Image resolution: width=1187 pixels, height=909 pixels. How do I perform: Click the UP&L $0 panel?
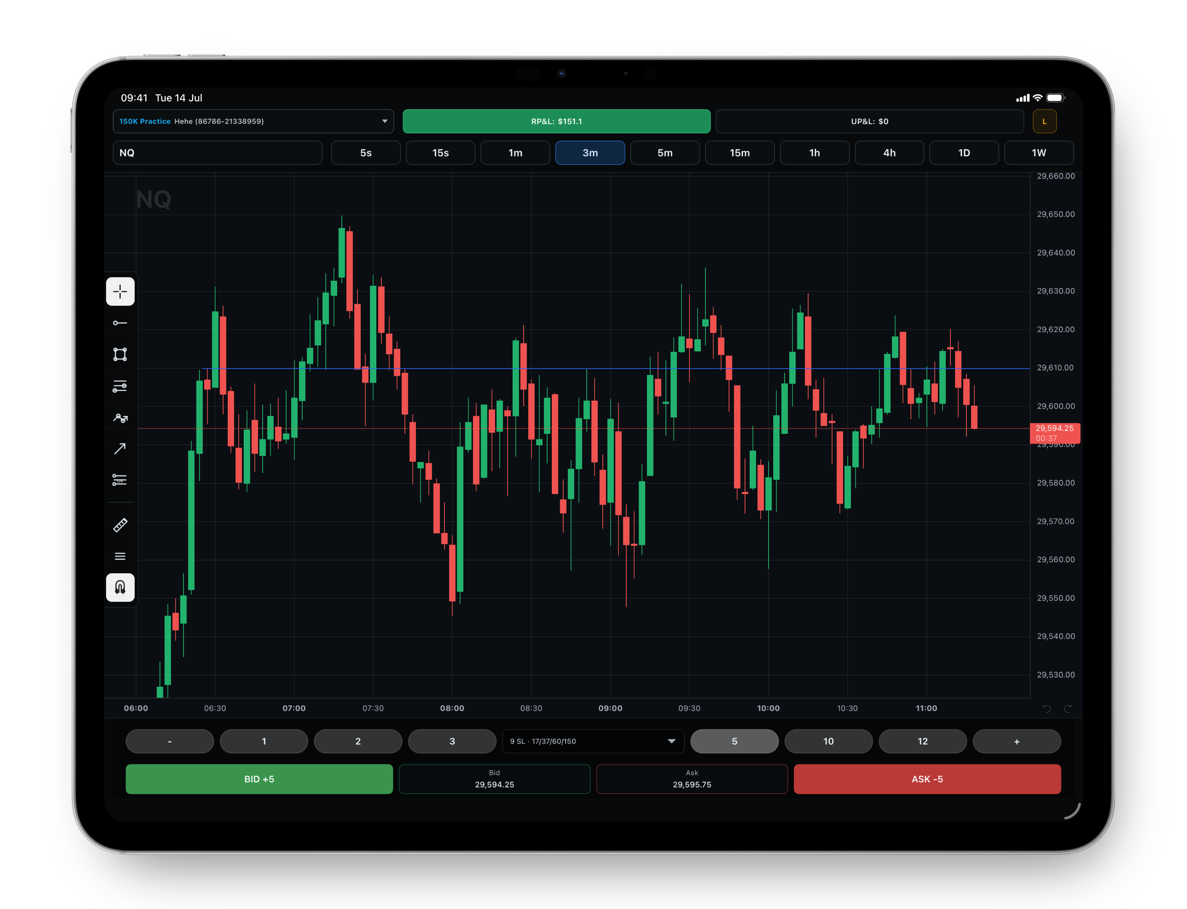869,121
